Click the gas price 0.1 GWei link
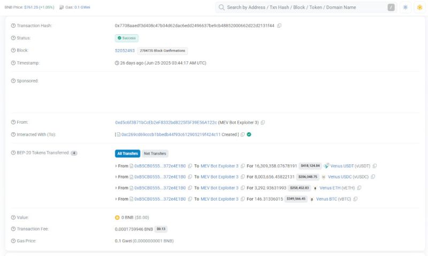 pyautogui.click(x=82, y=7)
